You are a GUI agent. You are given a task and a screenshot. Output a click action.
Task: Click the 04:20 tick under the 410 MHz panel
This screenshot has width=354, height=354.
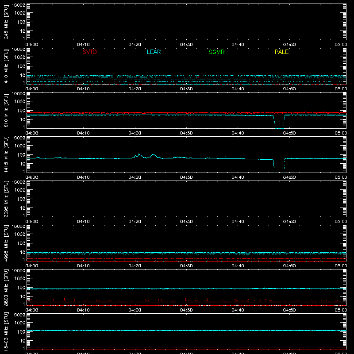[x=135, y=89]
